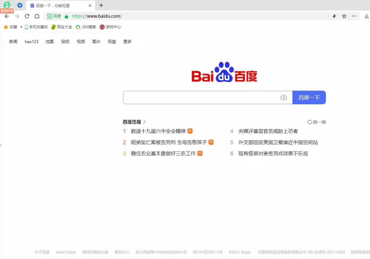Open the browser home page
370x259 pixels.
[37, 16]
